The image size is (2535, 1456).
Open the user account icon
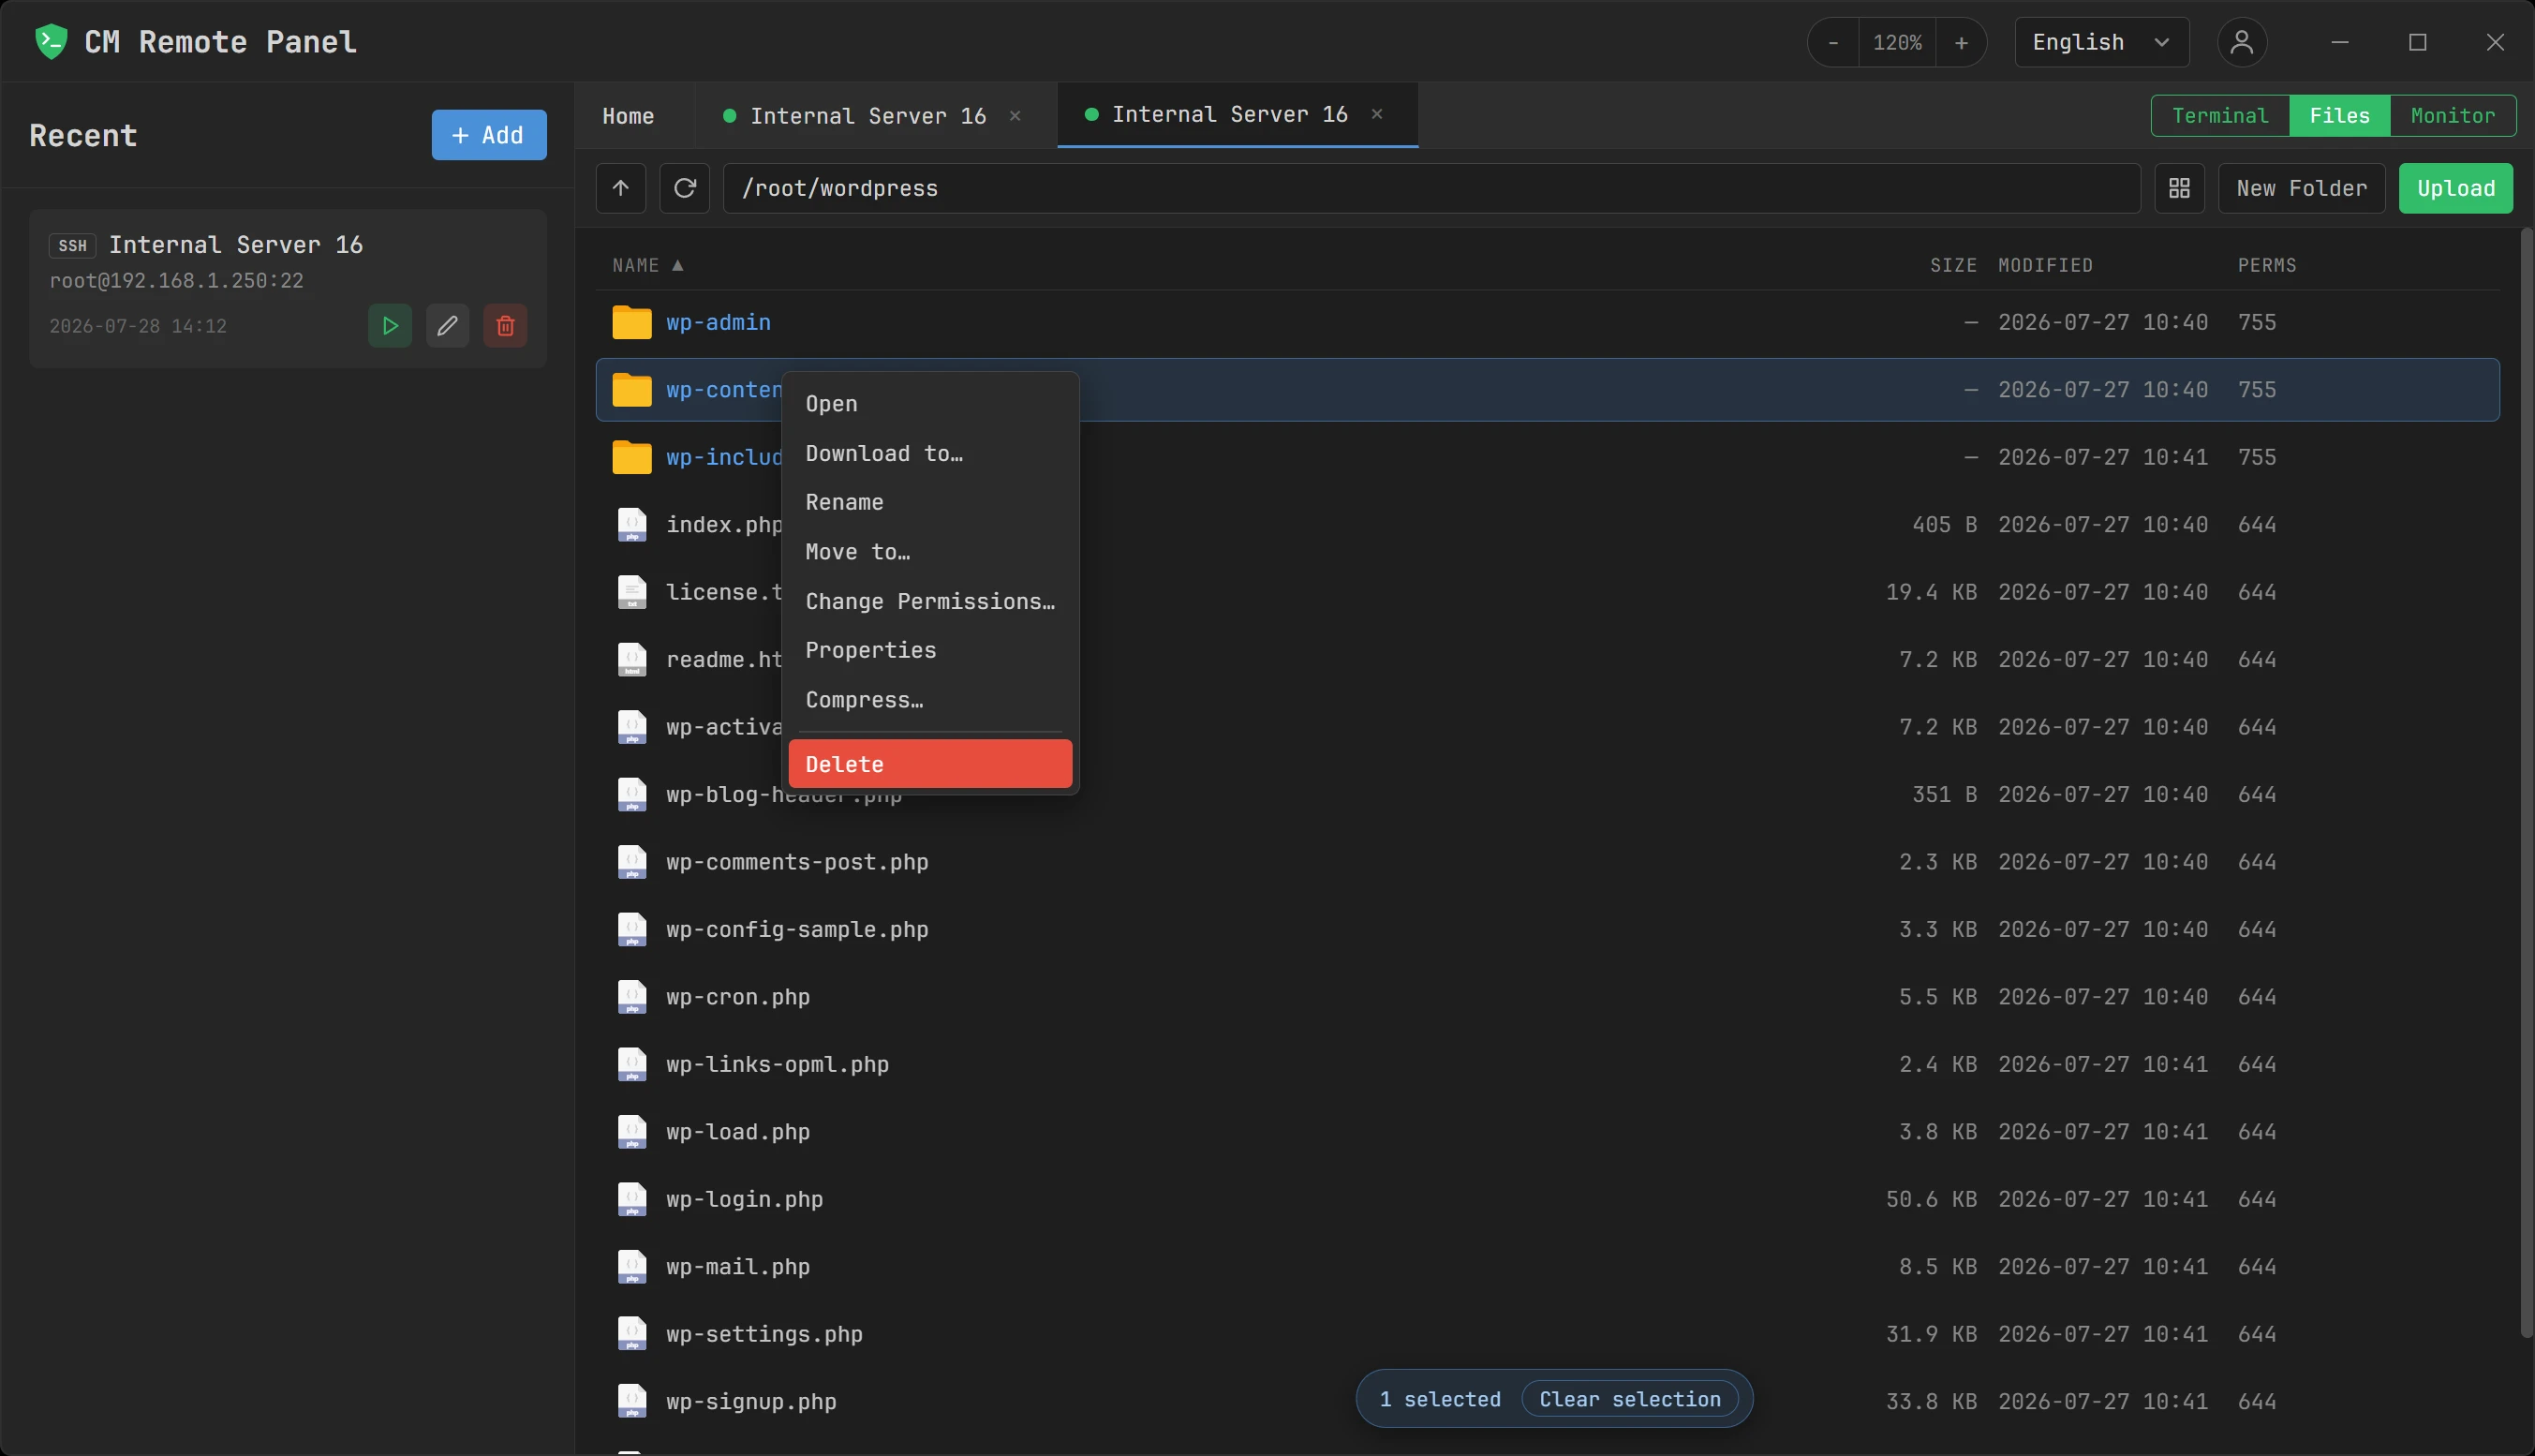2242,42
